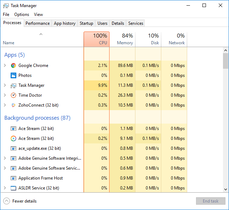The width and height of the screenshot is (229, 210).
Task: Click the 11.3 MB memory value
Action: pos(125,85)
